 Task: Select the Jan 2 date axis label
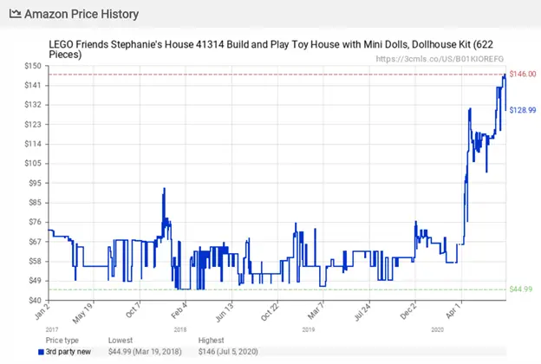(42, 310)
